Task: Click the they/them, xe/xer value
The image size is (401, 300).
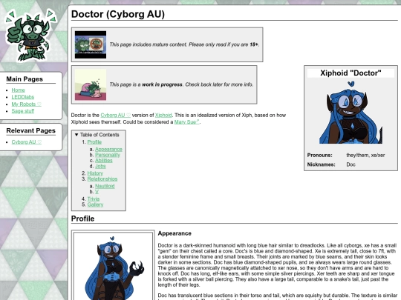Action: pos(365,155)
